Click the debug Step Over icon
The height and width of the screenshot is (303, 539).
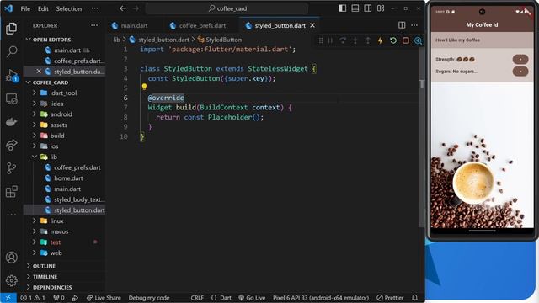click(343, 40)
